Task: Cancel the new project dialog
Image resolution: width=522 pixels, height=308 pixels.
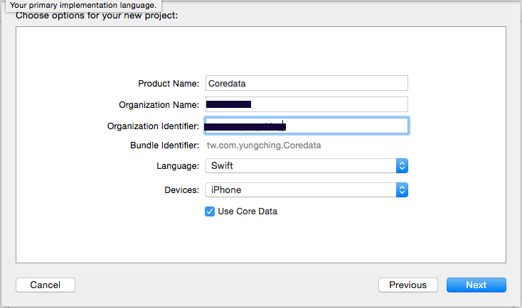Action: [x=46, y=285]
